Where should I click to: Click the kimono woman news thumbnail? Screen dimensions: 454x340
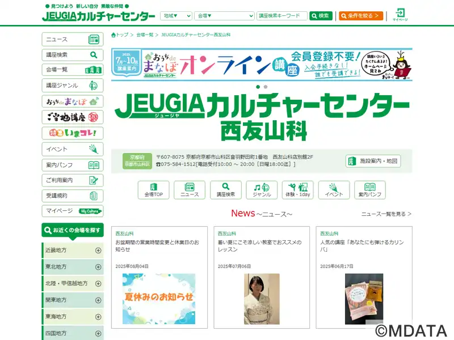pos(262,299)
